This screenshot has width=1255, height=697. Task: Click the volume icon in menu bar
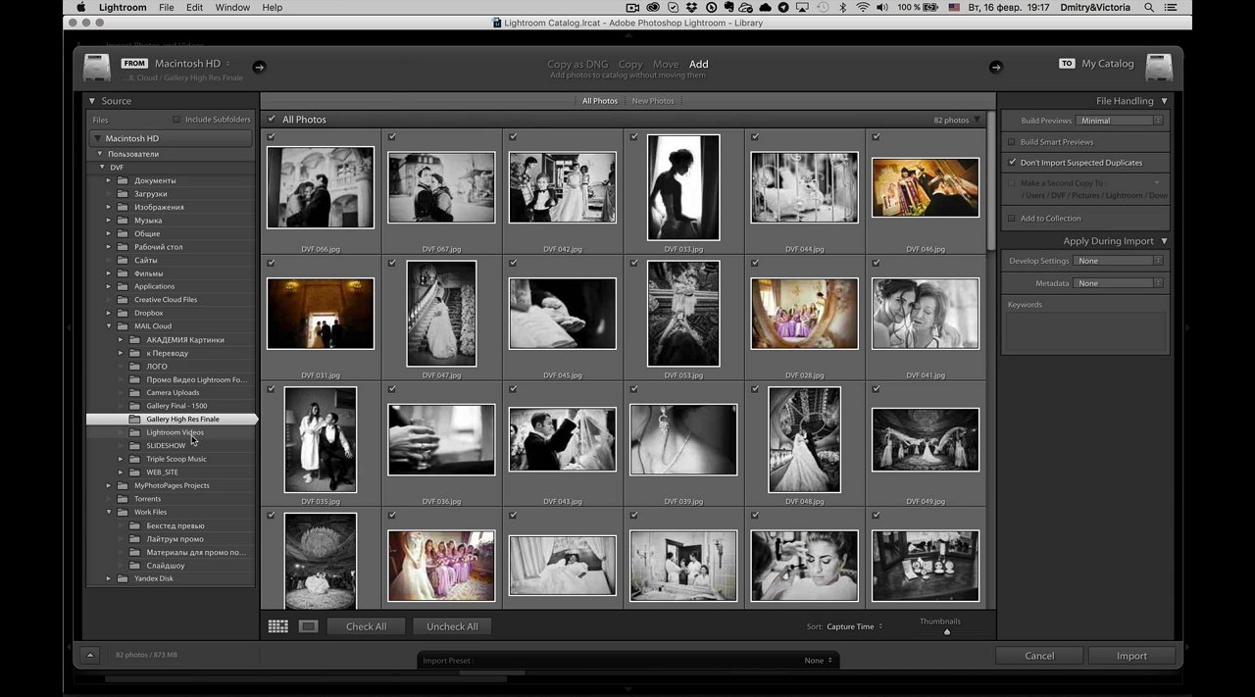[x=882, y=7]
